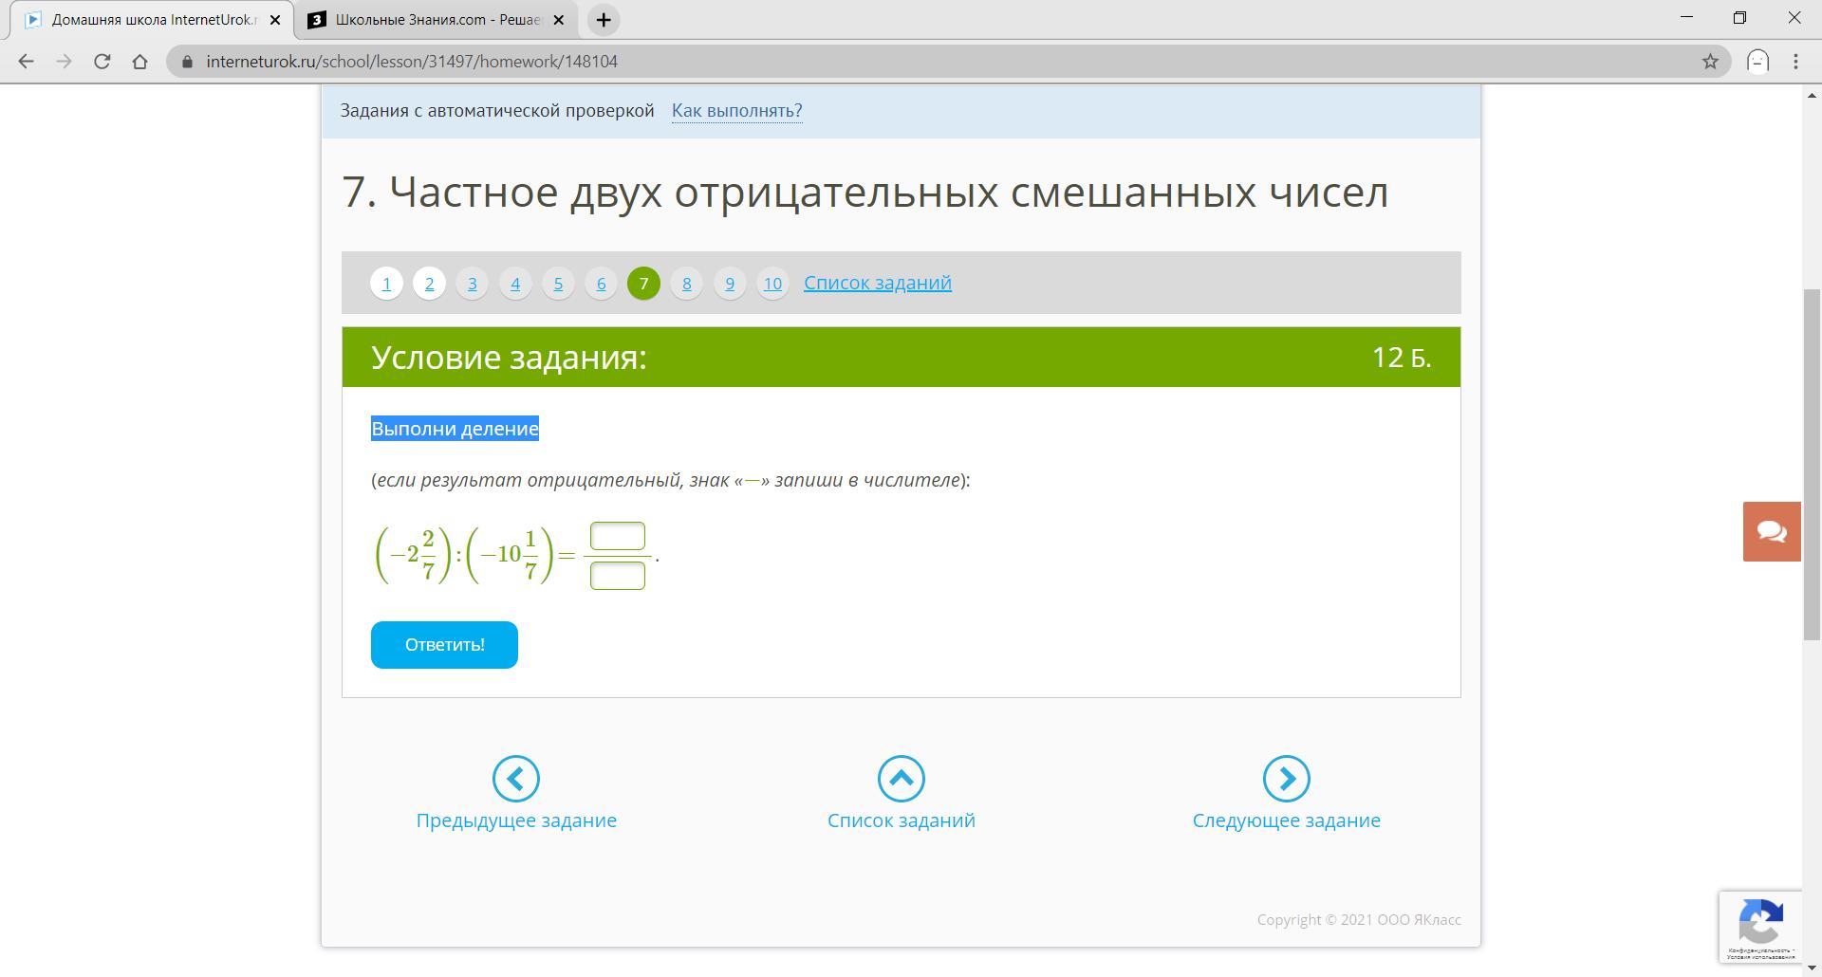
Task: Click the task title heading text
Action: coord(865,193)
